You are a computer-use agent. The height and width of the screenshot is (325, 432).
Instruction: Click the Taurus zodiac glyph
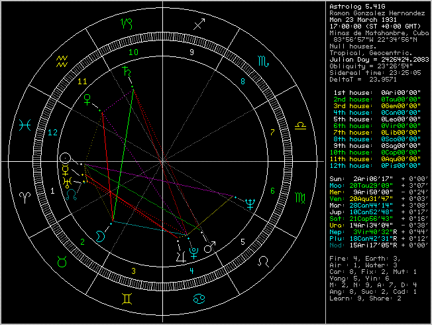coord(62,261)
